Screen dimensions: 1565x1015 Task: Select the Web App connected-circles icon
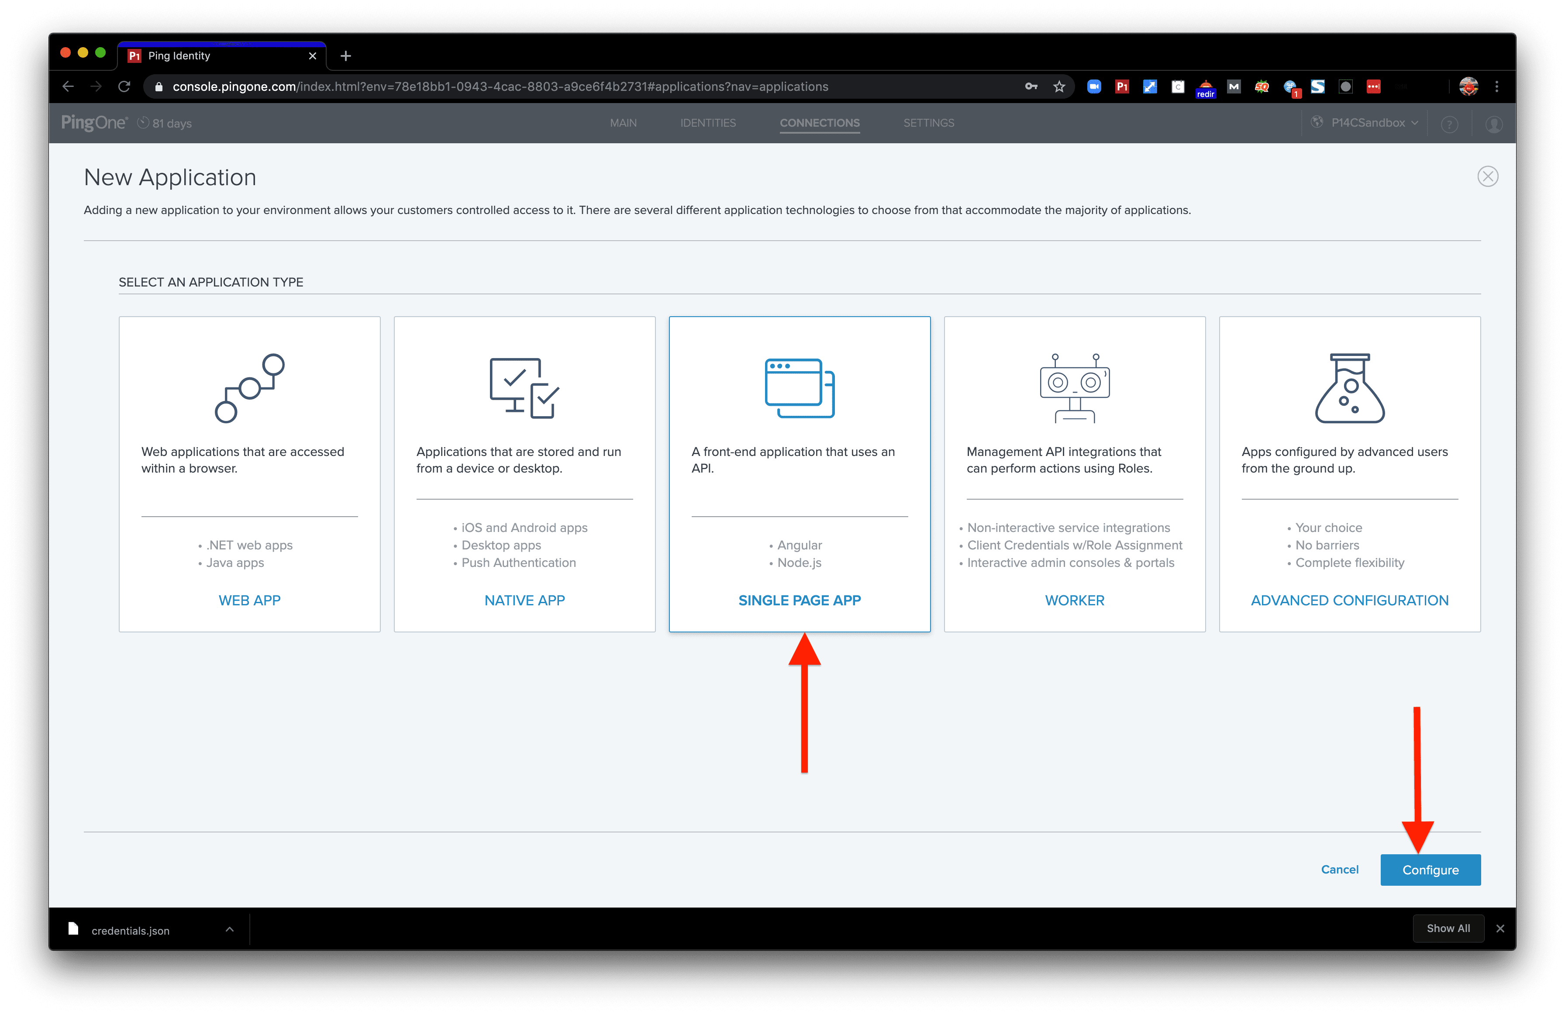(250, 388)
